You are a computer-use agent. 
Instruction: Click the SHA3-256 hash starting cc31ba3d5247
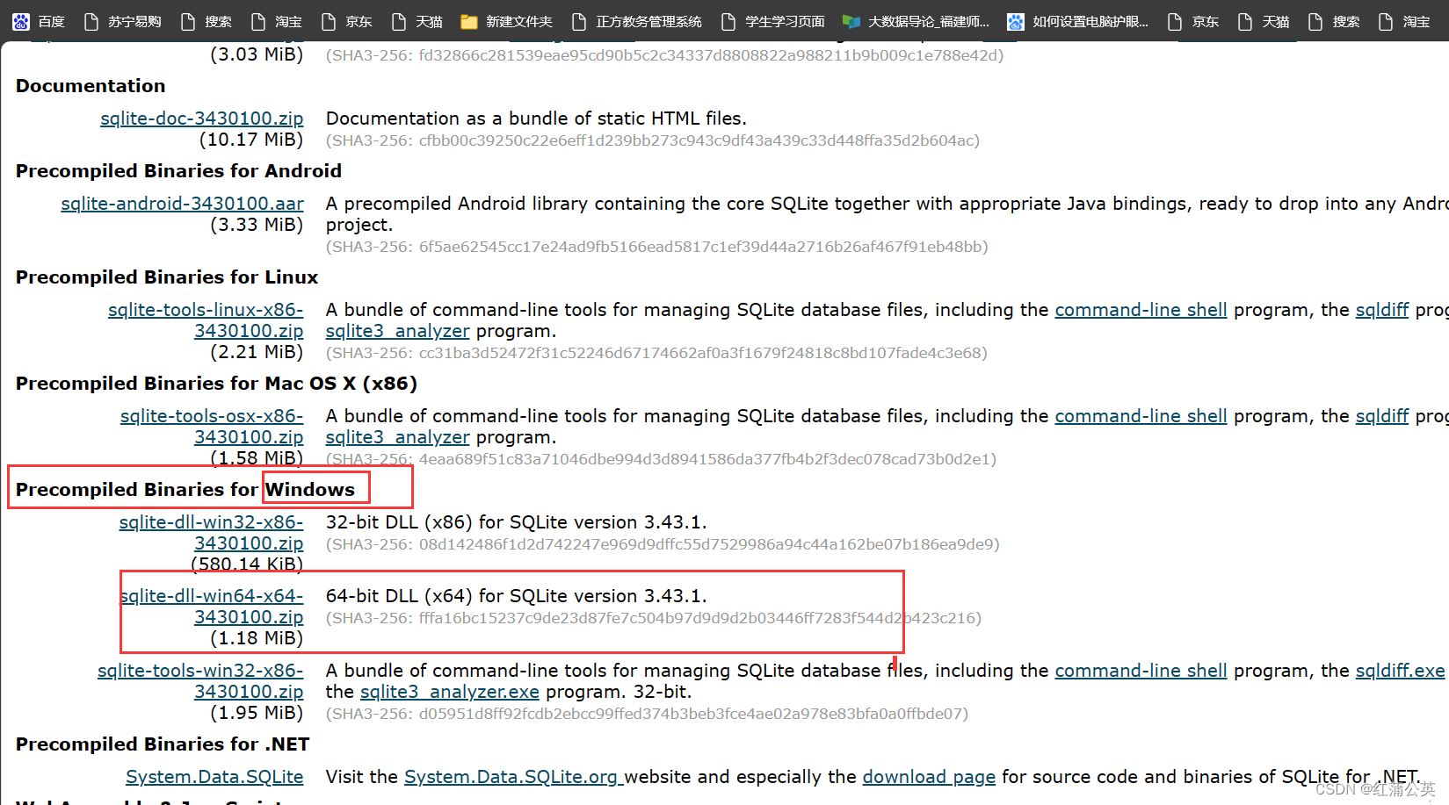click(x=656, y=353)
